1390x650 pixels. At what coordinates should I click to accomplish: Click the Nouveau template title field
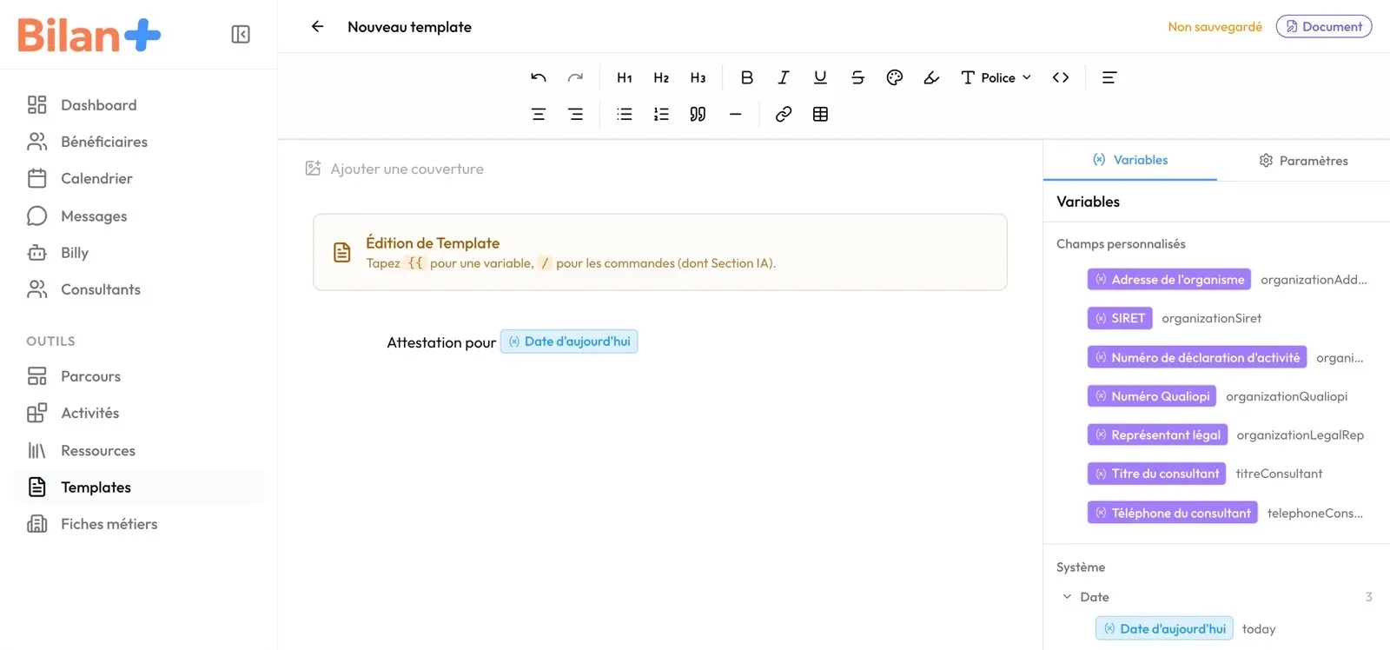point(409,27)
